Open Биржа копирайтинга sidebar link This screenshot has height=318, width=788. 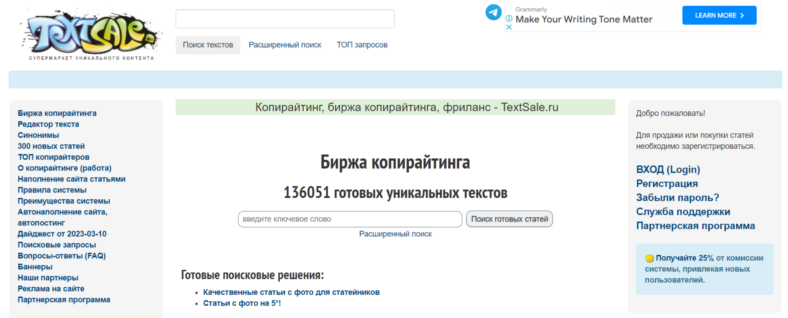pos(57,113)
